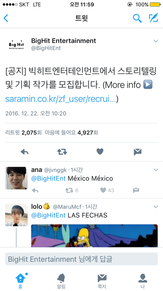Open the Homer Simpson image in lolo's tweet
This screenshot has height=291, width=163.
click(94, 236)
